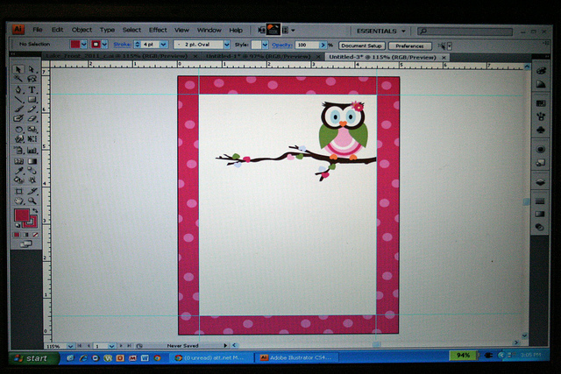Open the stroke weight 4 pt dropdown

(x=164, y=45)
